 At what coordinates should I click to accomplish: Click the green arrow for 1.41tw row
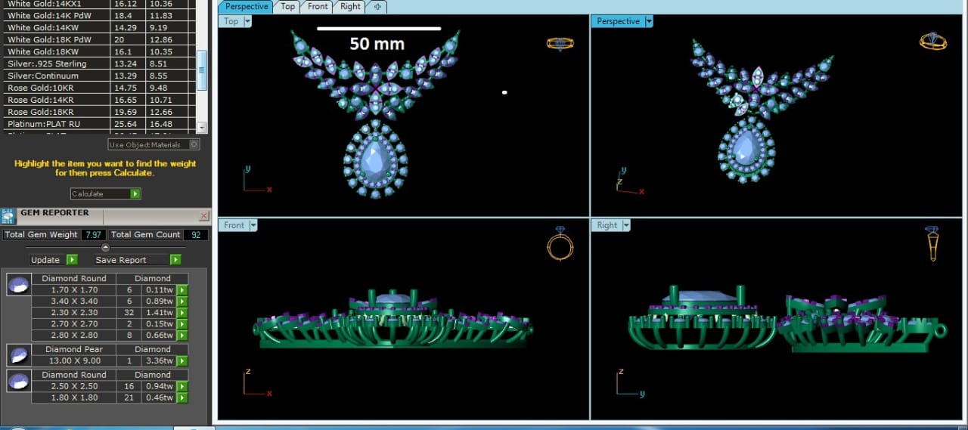point(182,313)
